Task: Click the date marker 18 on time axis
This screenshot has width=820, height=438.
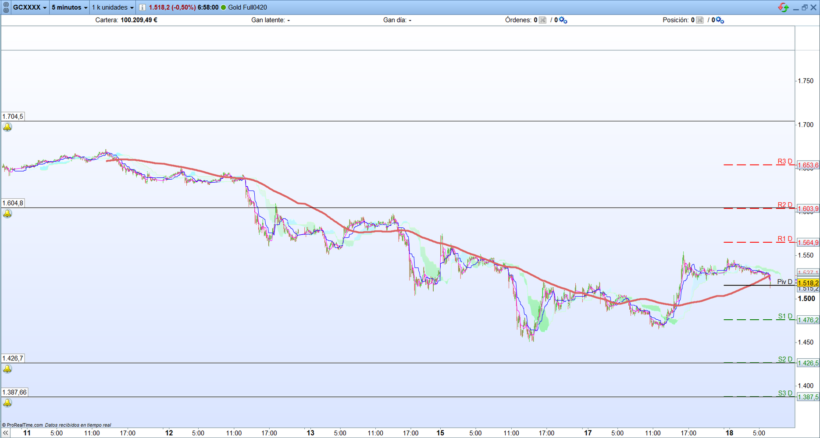Action: (x=729, y=433)
